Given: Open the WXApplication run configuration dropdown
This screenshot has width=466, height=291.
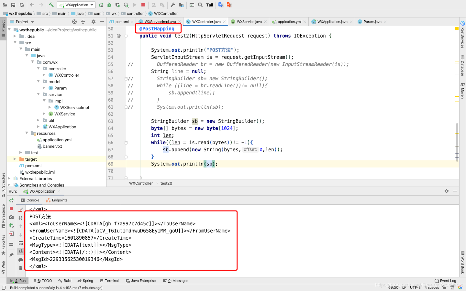Looking at the screenshot, I should 76,5.
